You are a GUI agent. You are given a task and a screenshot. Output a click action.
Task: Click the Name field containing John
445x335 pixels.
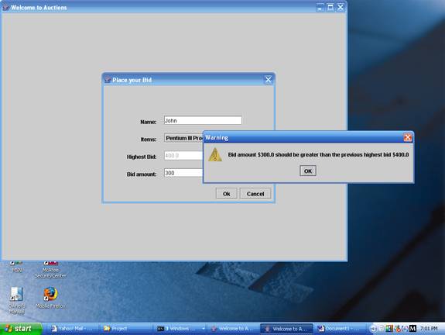click(203, 120)
